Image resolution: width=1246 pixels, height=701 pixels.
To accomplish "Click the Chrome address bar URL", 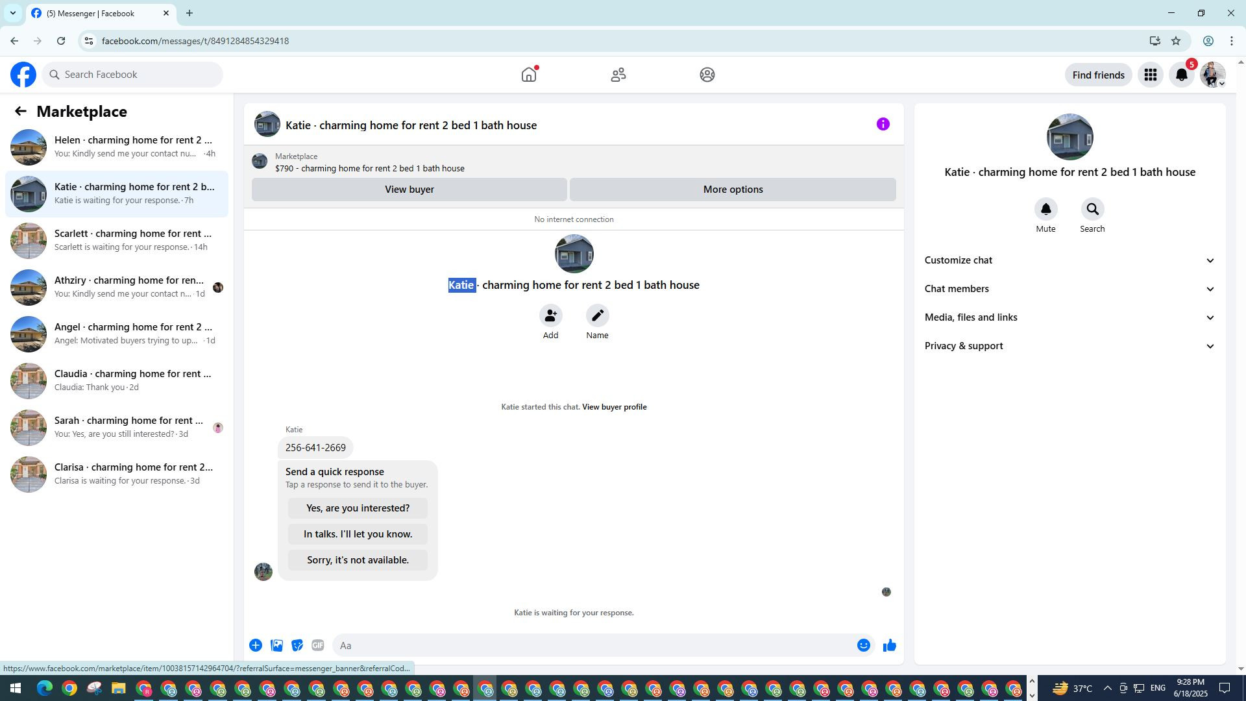I will (195, 41).
